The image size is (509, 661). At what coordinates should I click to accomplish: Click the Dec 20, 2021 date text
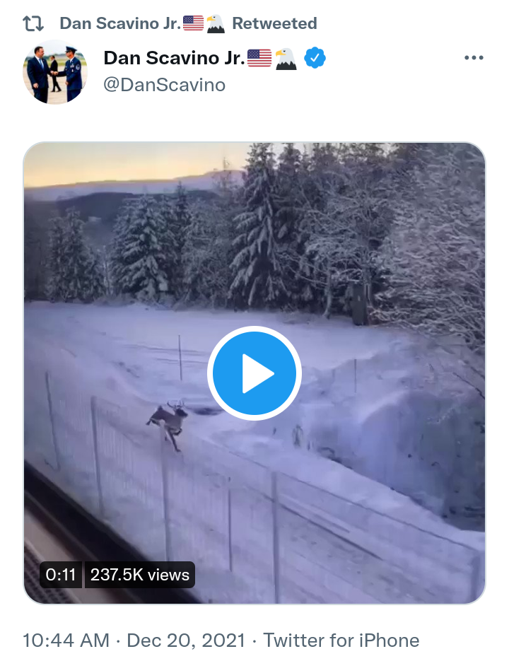click(186, 640)
